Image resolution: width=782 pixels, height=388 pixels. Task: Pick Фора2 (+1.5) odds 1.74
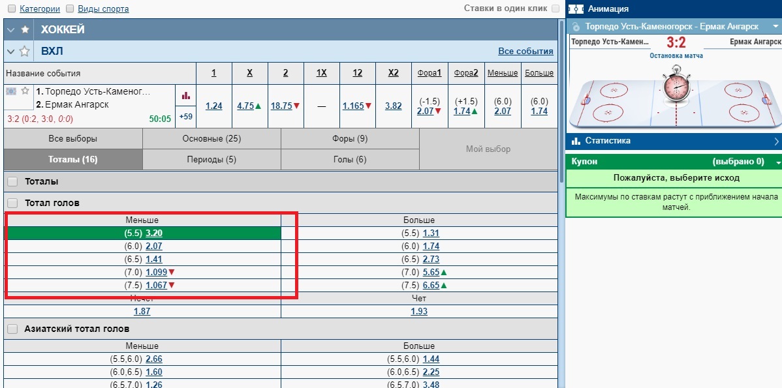point(462,111)
